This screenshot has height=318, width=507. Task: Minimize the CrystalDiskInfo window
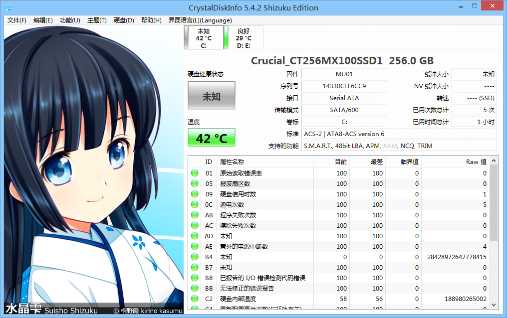461,6
